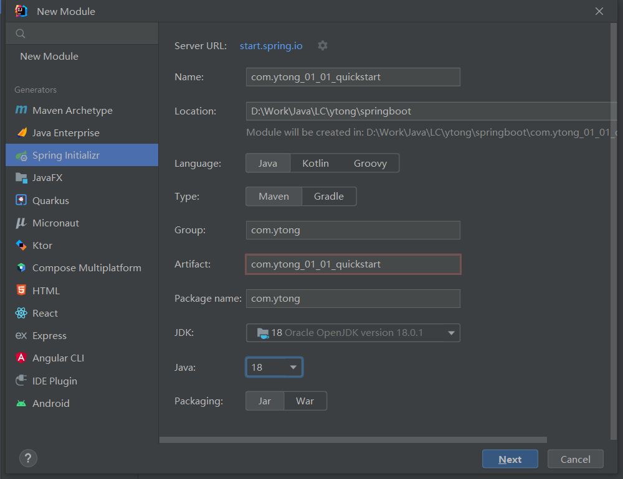The width and height of the screenshot is (623, 479).
Task: Select Angular CLI generator
Action: click(82, 358)
